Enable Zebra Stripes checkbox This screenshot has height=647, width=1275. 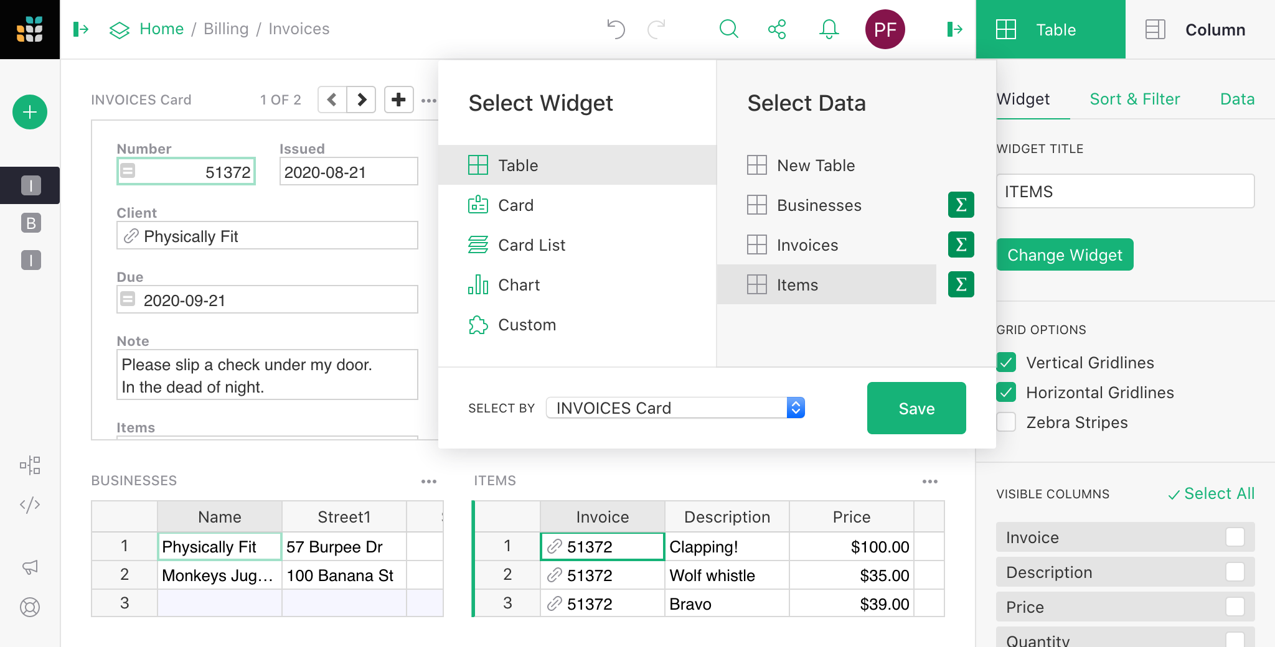[x=1006, y=422]
